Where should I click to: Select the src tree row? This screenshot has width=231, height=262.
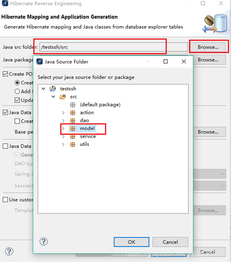[x=73, y=97]
